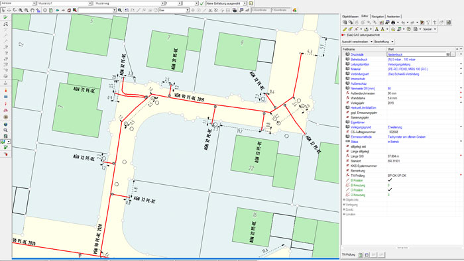Click the green checkmark in left toolbar
The width and height of the screenshot is (464, 261).
click(x=5, y=18)
